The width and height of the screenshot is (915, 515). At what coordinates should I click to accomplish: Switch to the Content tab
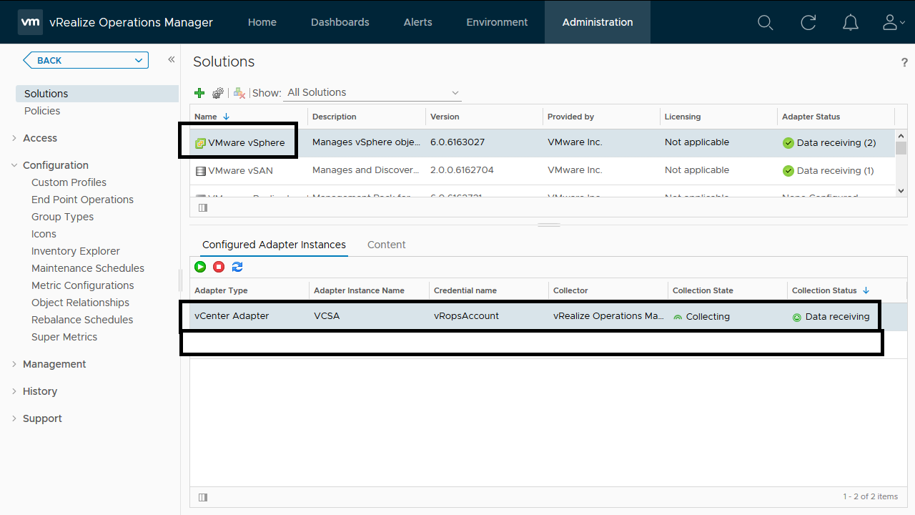pyautogui.click(x=386, y=245)
